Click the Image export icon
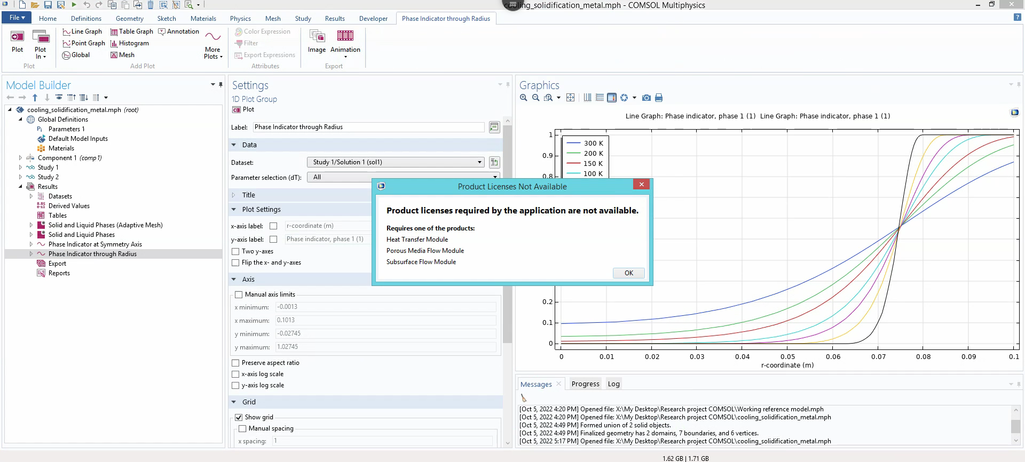The image size is (1025, 462). click(x=317, y=37)
